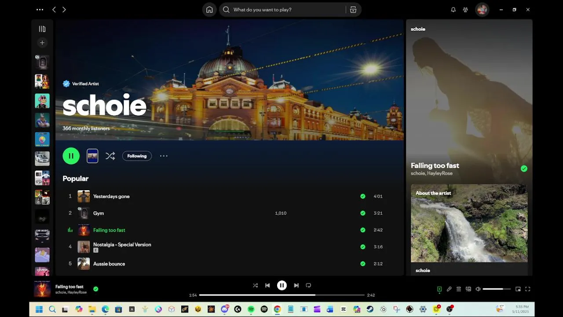Show lyrics with microphone icon
The image size is (563, 317).
tap(449, 289)
